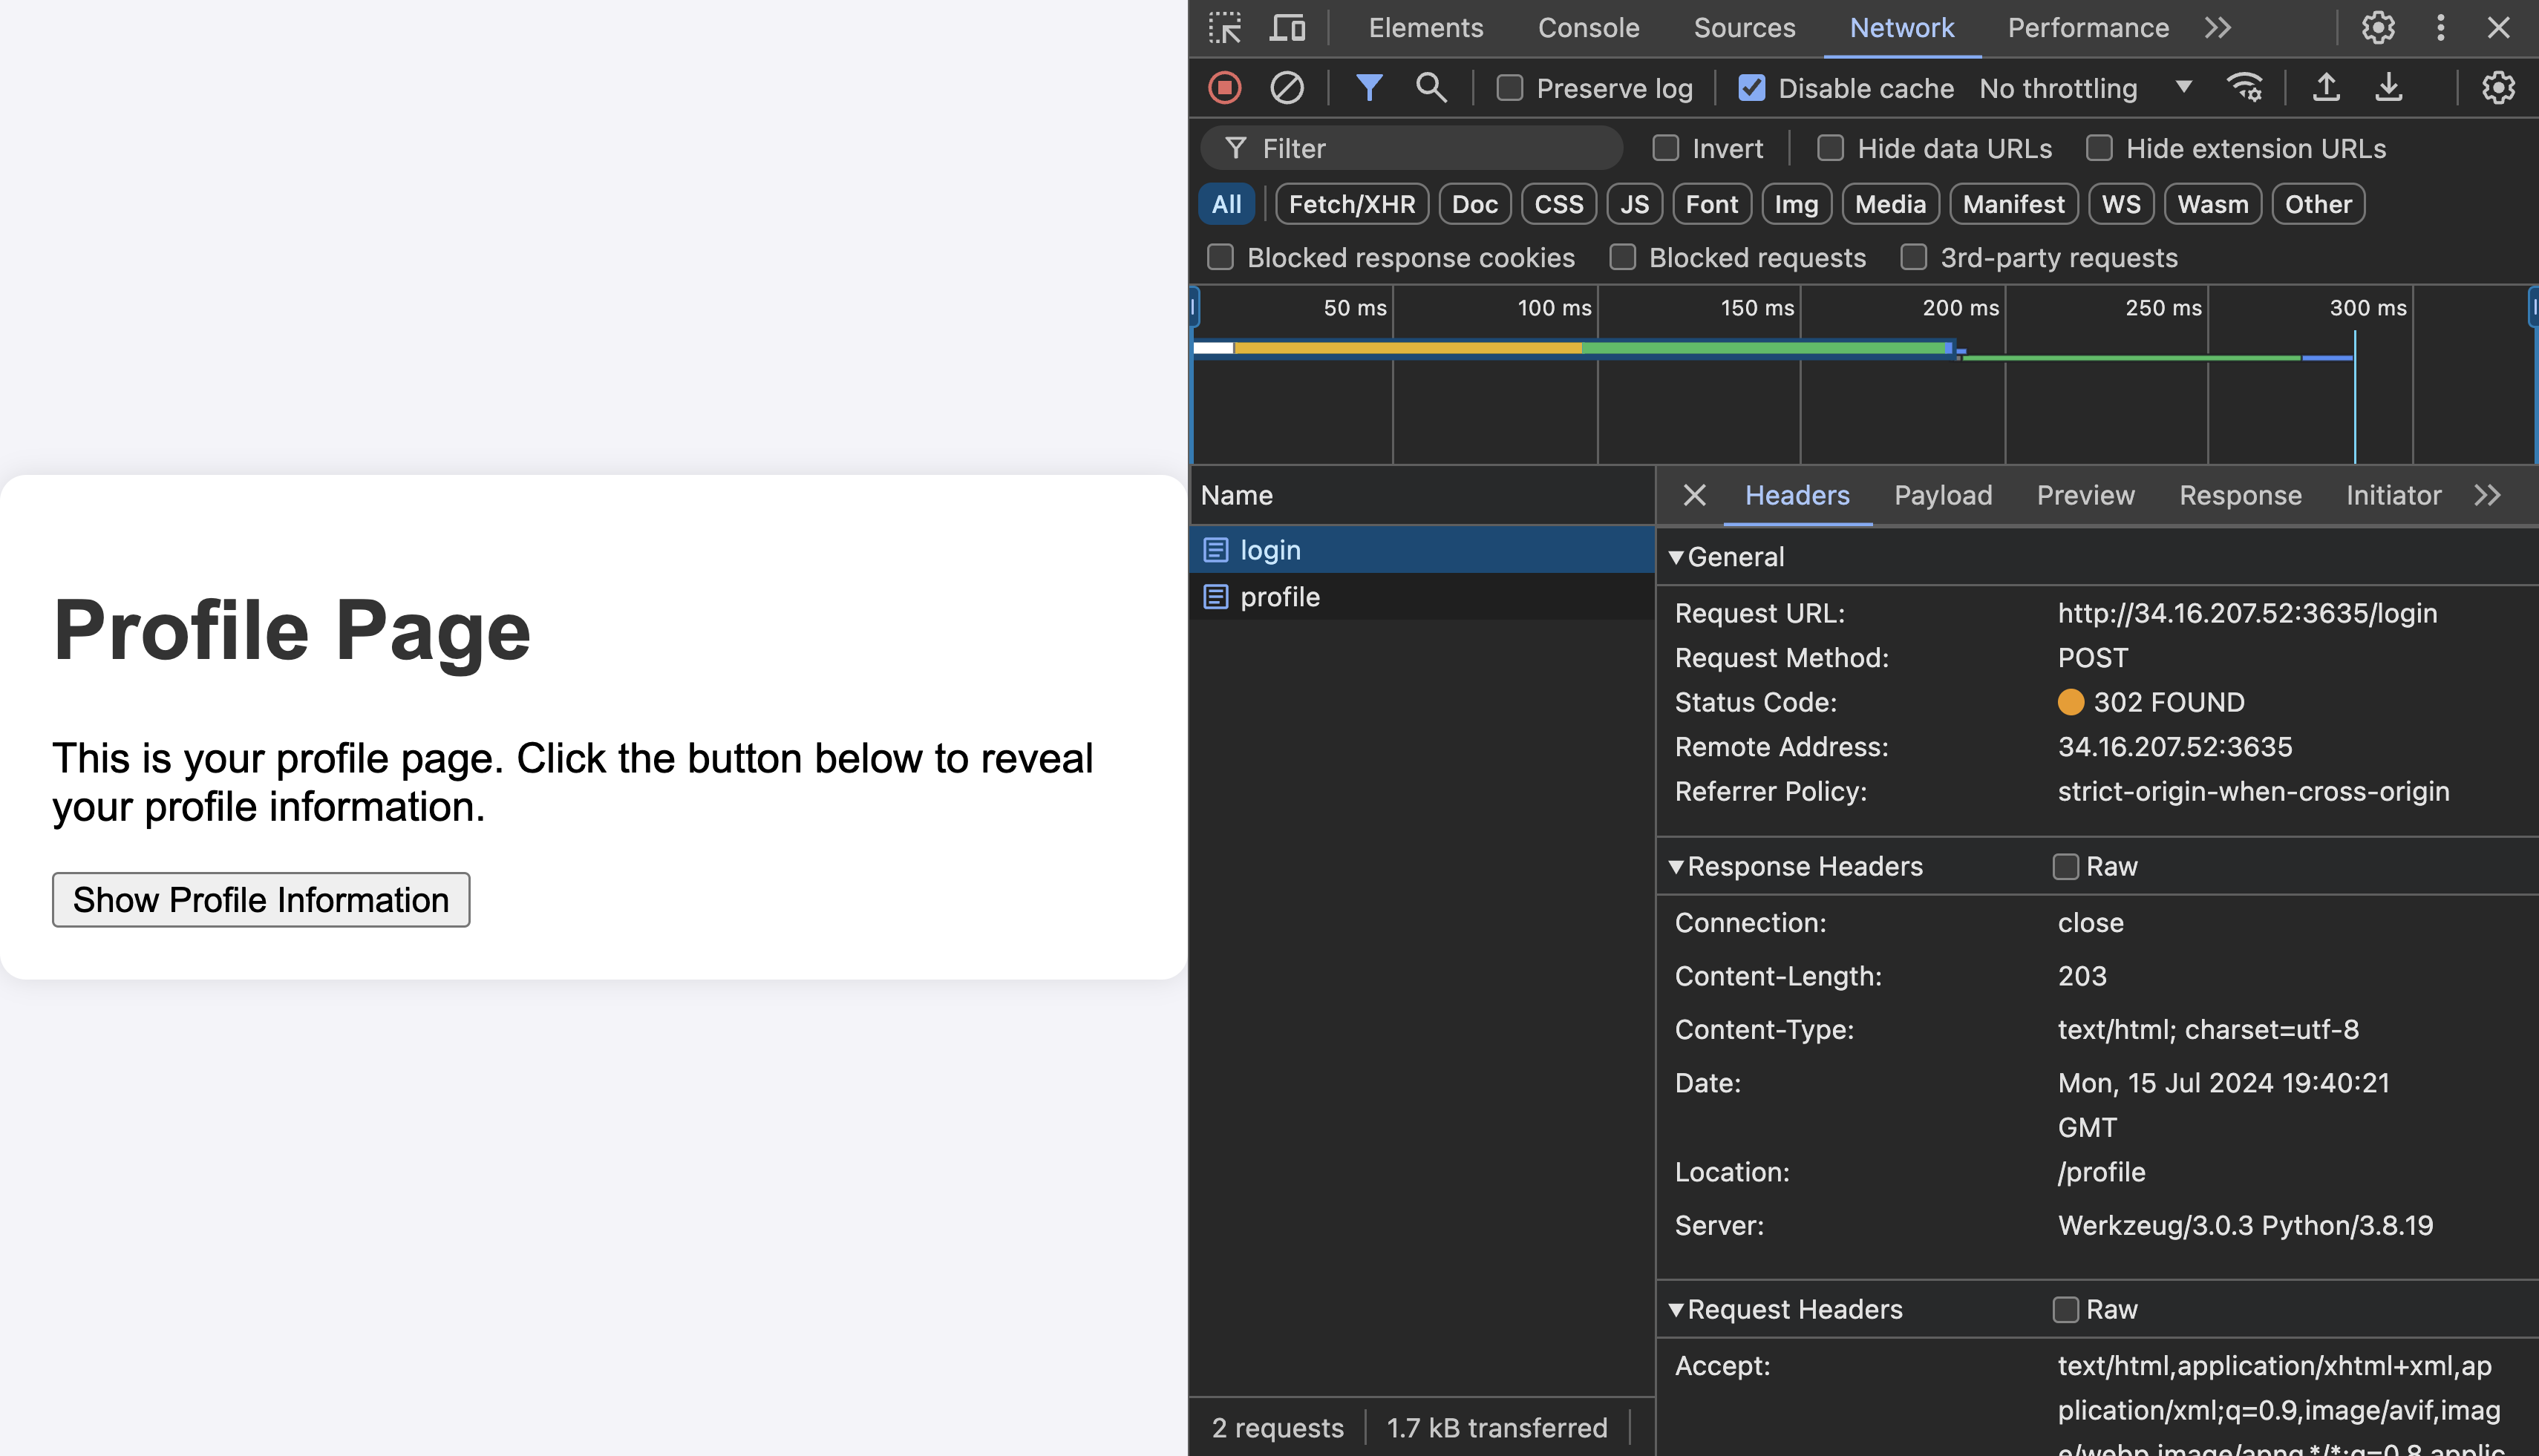The image size is (2539, 1456).
Task: Select the login request row
Action: pos(1422,550)
